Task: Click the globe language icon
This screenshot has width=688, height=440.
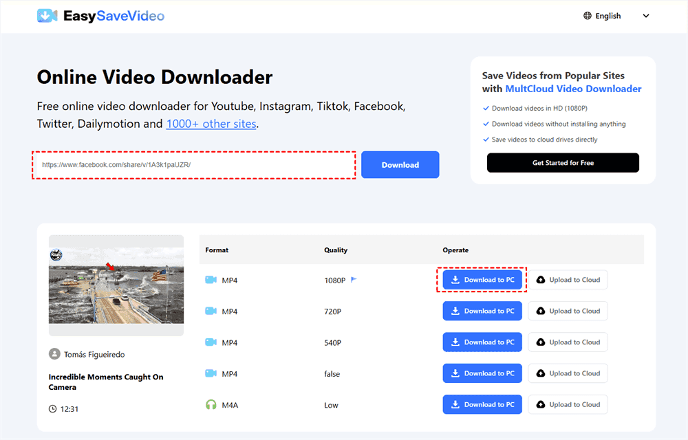Action: coord(587,16)
